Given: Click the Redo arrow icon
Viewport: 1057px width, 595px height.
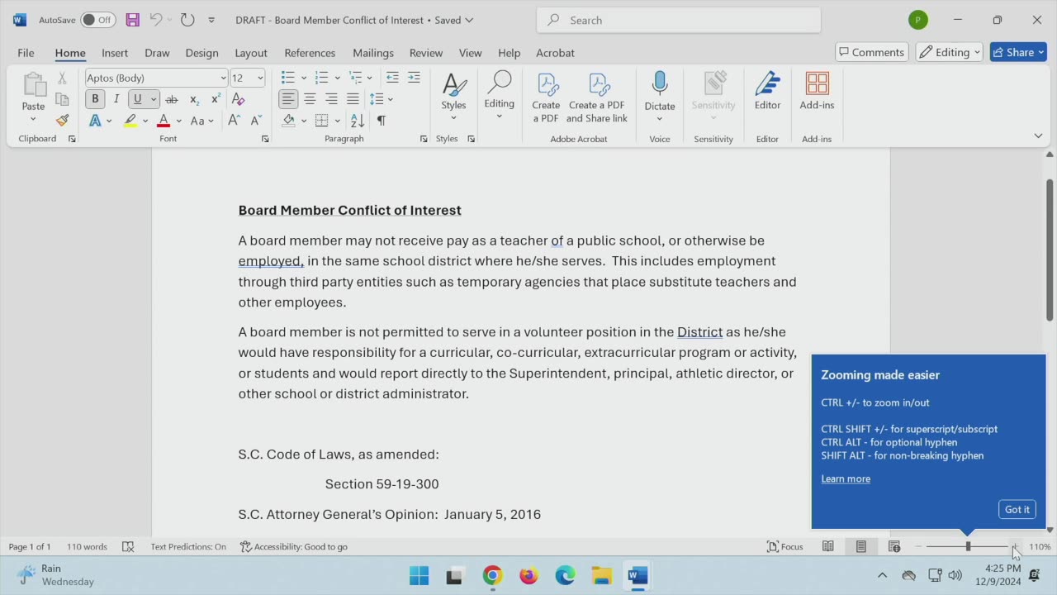Looking at the screenshot, I should point(187,20).
